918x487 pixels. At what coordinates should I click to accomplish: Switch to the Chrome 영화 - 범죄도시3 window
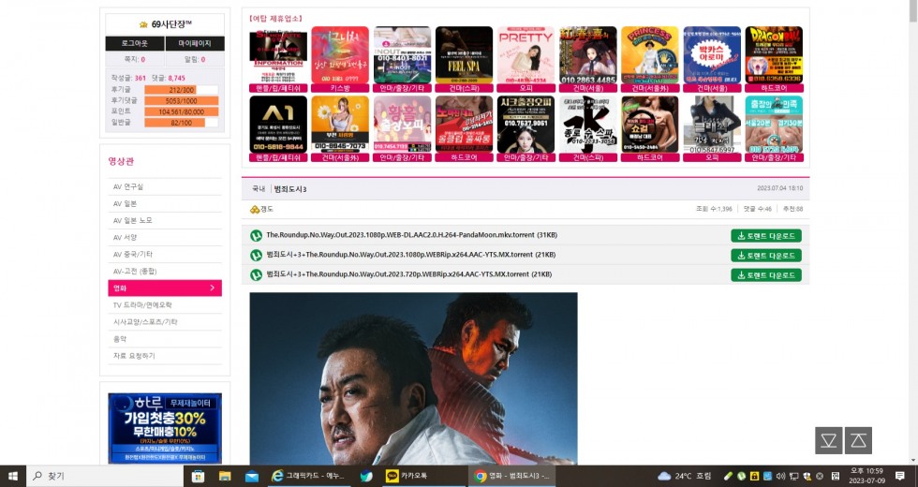(512, 476)
